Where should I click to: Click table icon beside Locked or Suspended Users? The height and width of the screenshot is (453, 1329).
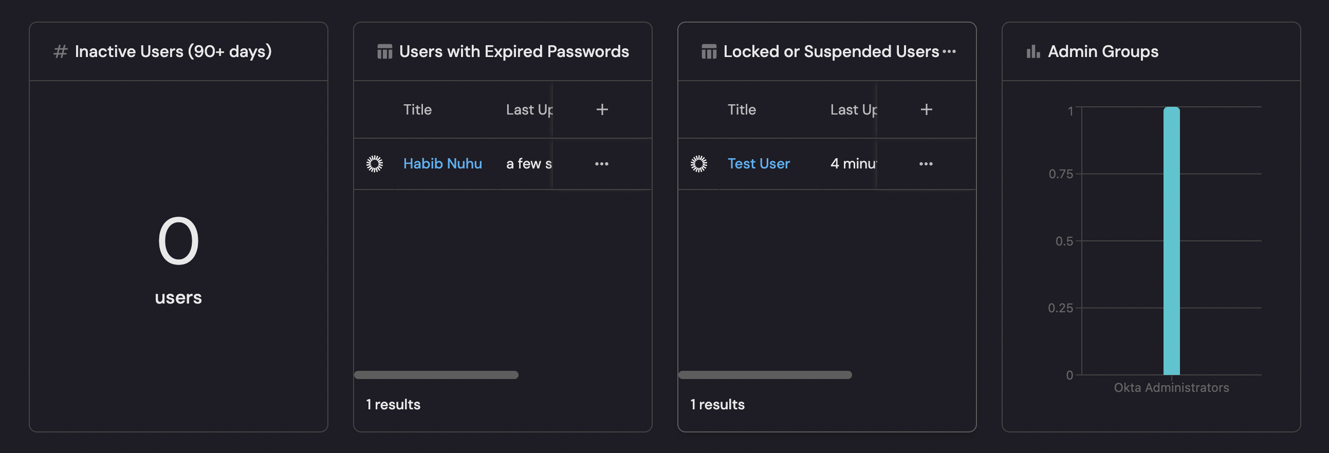(709, 51)
